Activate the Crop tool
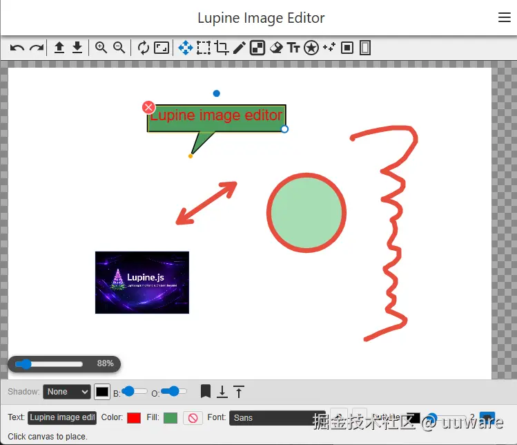This screenshot has height=445, width=517. pos(222,48)
